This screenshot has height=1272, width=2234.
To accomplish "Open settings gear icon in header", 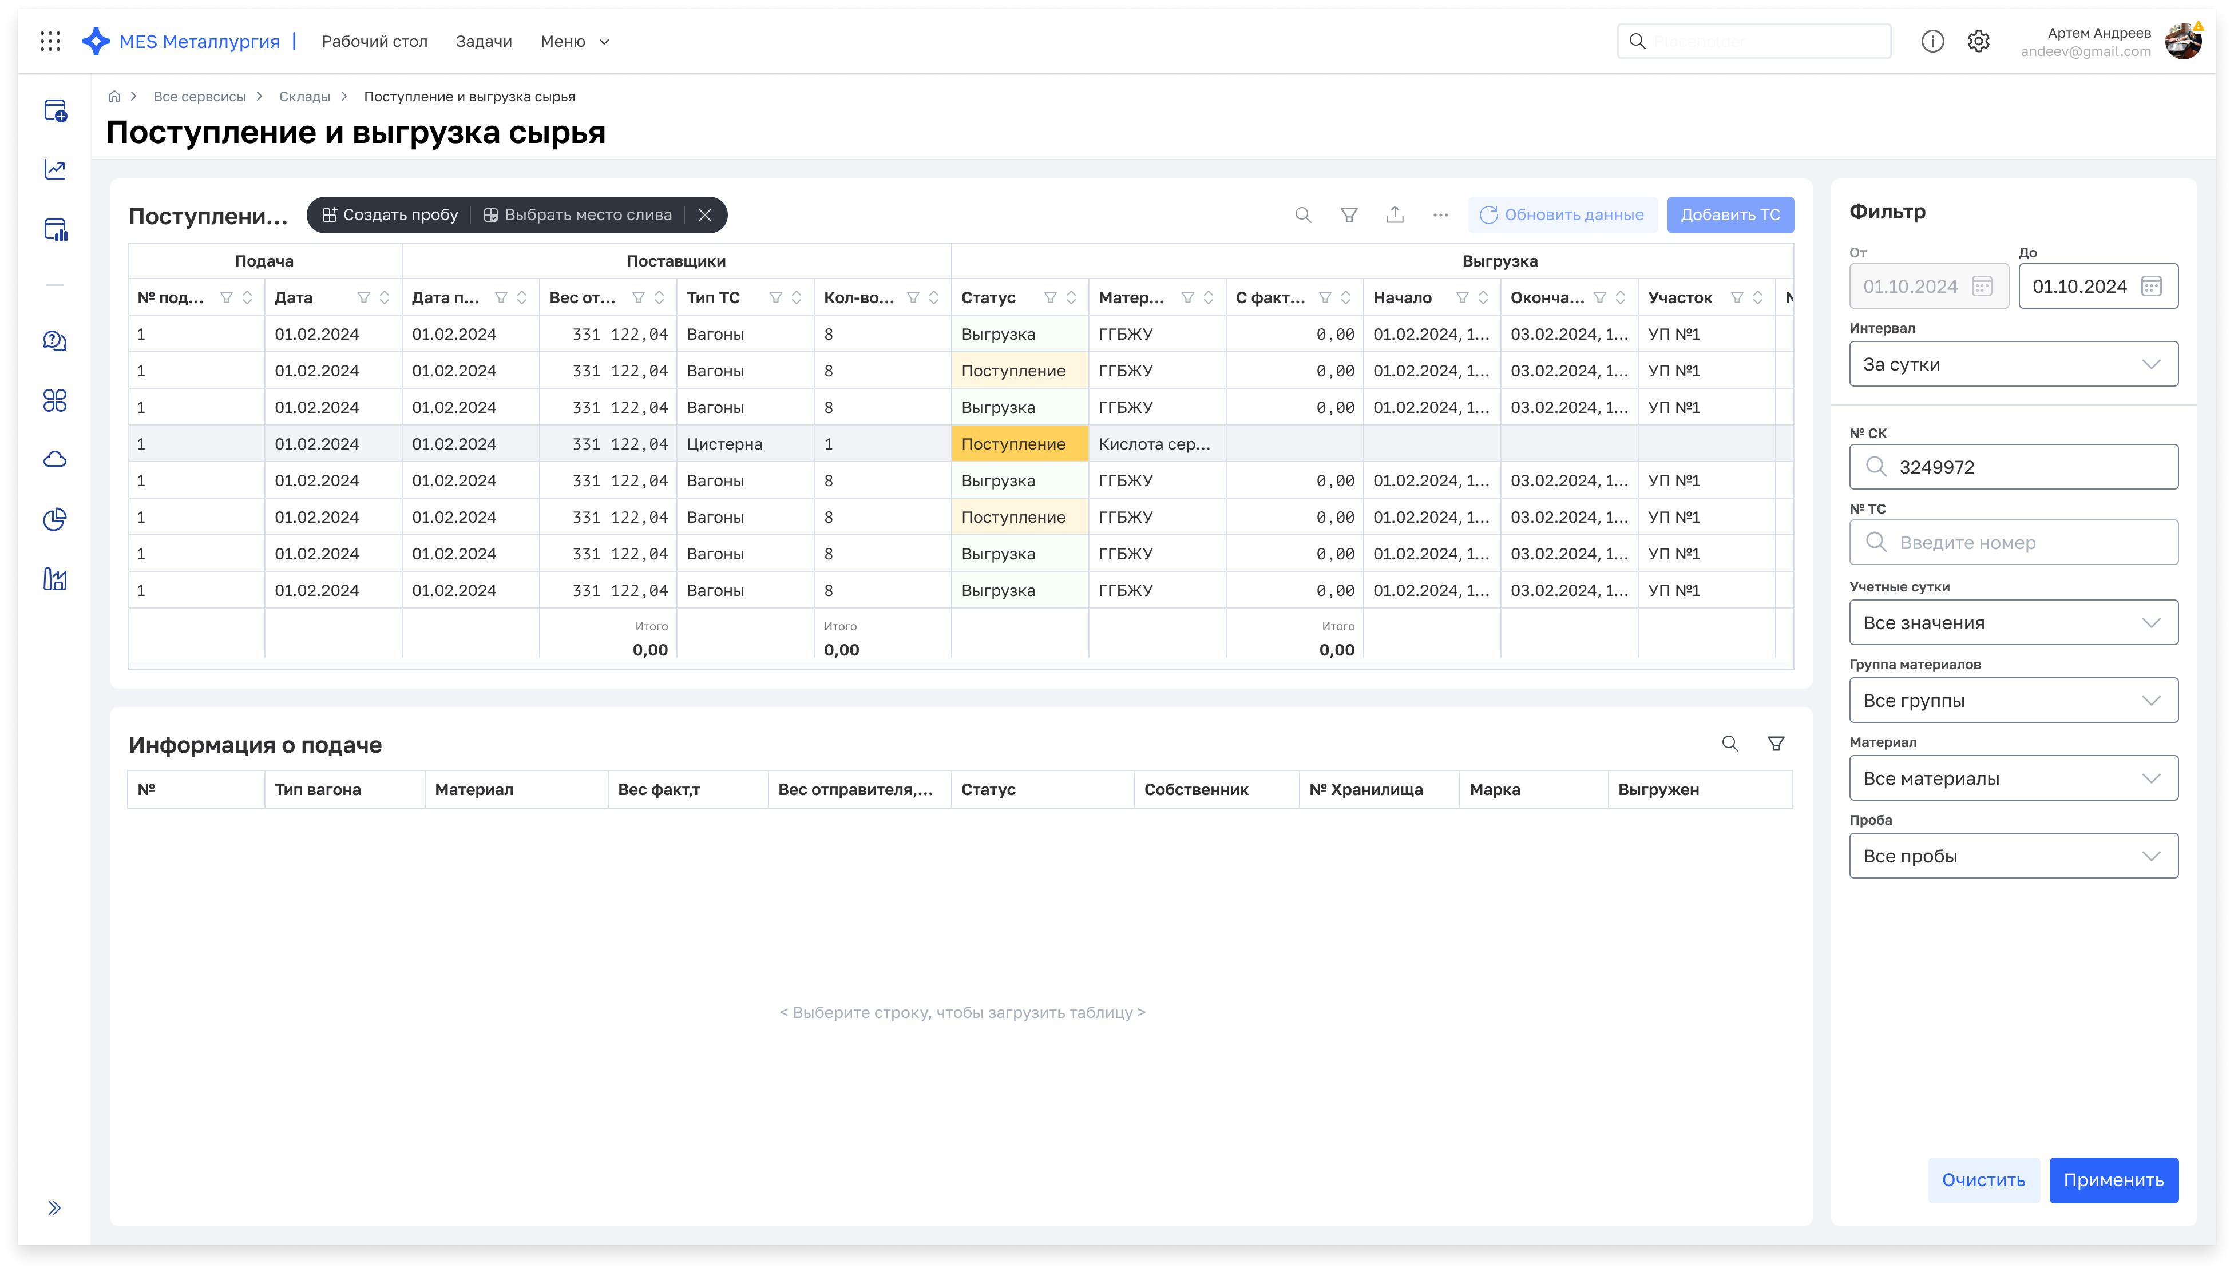I will point(1979,41).
